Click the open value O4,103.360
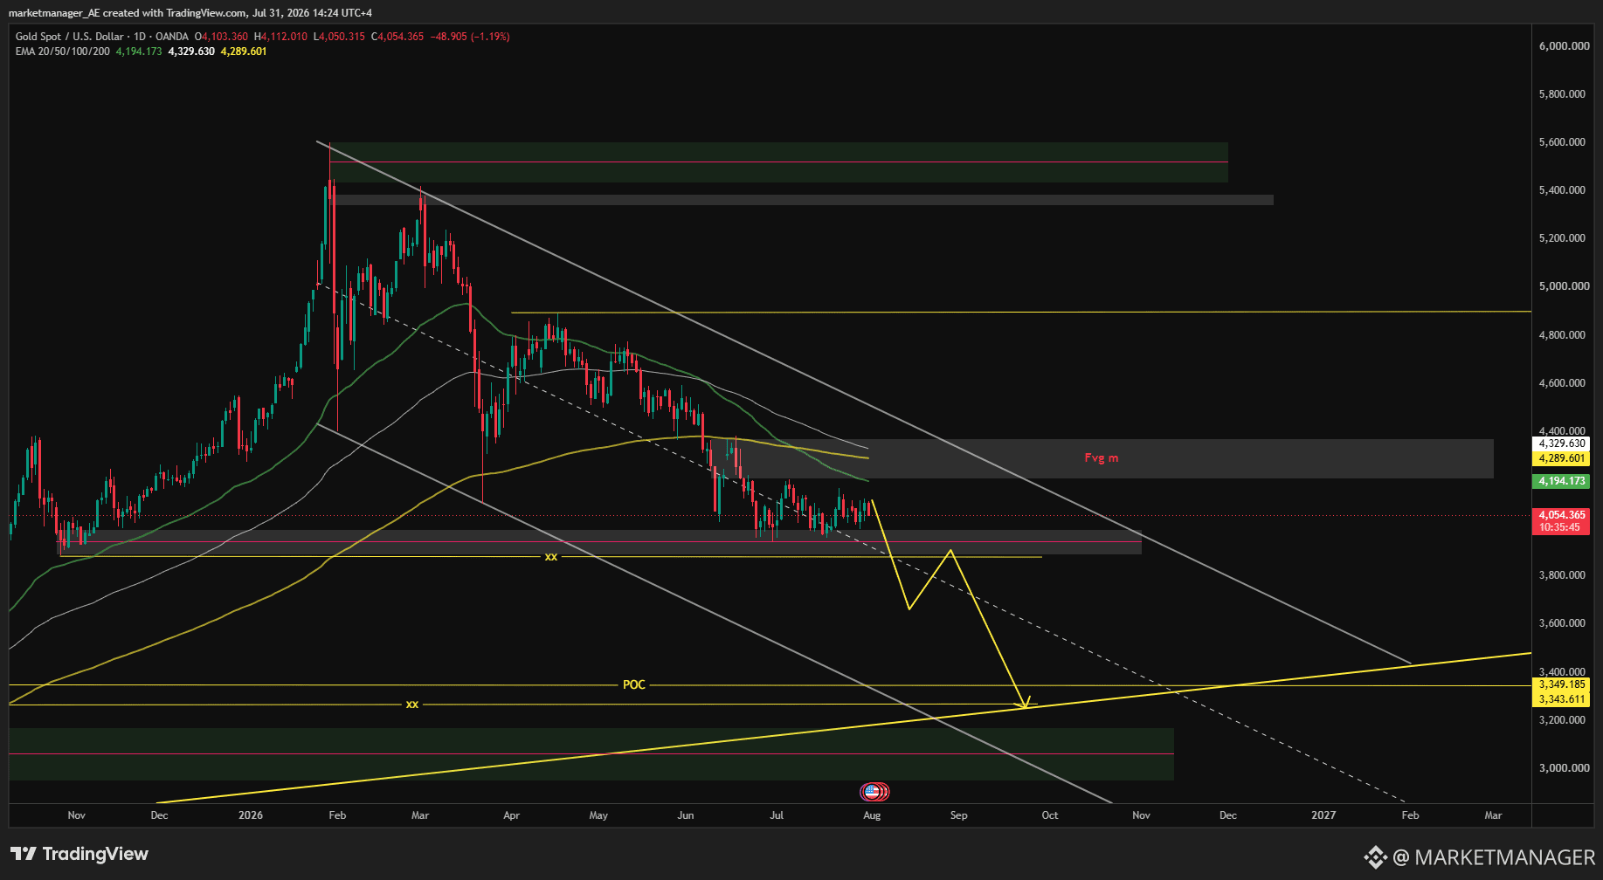The image size is (1603, 880). (221, 37)
